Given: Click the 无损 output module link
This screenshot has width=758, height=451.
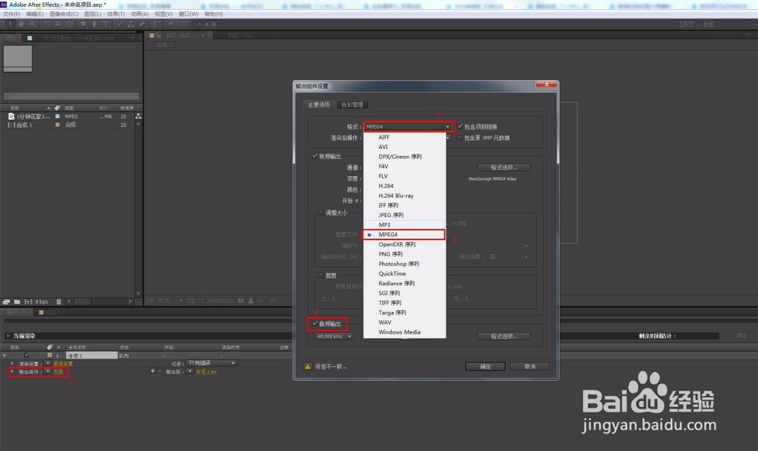Looking at the screenshot, I should [x=58, y=372].
